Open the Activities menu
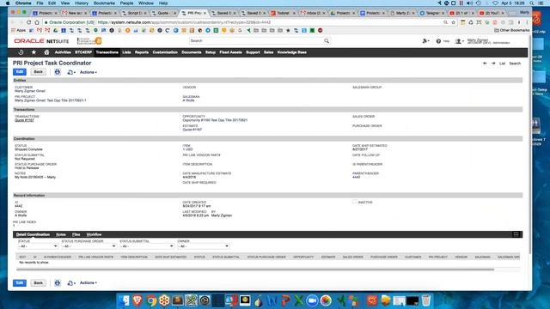The width and height of the screenshot is (550, 309). coord(63,52)
